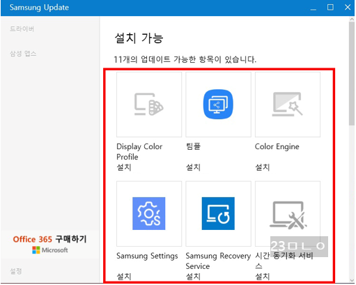
Task: Click the 팀플 title text
Action: [x=193, y=146]
